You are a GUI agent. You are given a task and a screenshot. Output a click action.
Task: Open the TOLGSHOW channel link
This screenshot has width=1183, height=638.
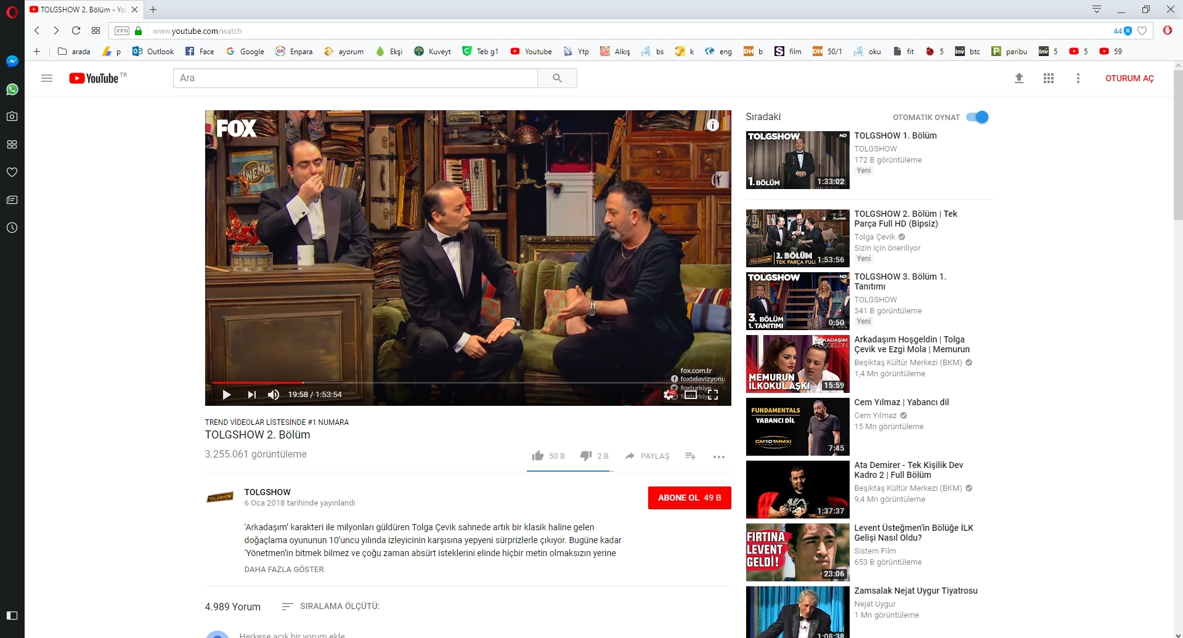click(x=267, y=492)
